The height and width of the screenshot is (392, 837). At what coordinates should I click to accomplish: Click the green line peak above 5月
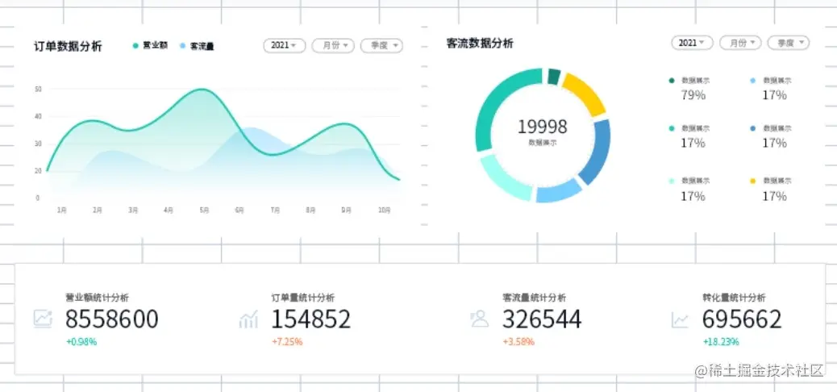(x=202, y=90)
